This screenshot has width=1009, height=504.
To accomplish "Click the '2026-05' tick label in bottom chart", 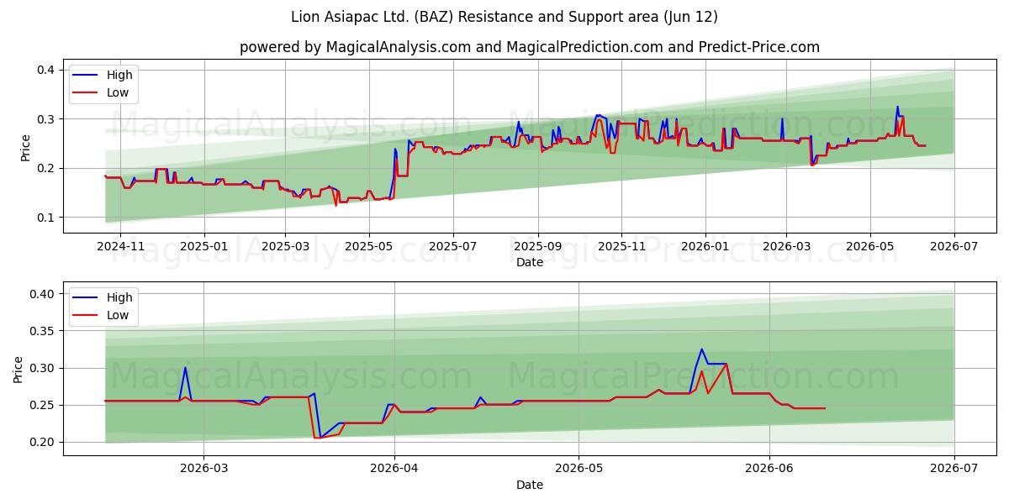I will (579, 470).
